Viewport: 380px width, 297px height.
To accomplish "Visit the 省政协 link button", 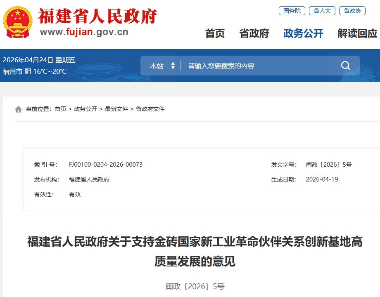I will [x=352, y=11].
